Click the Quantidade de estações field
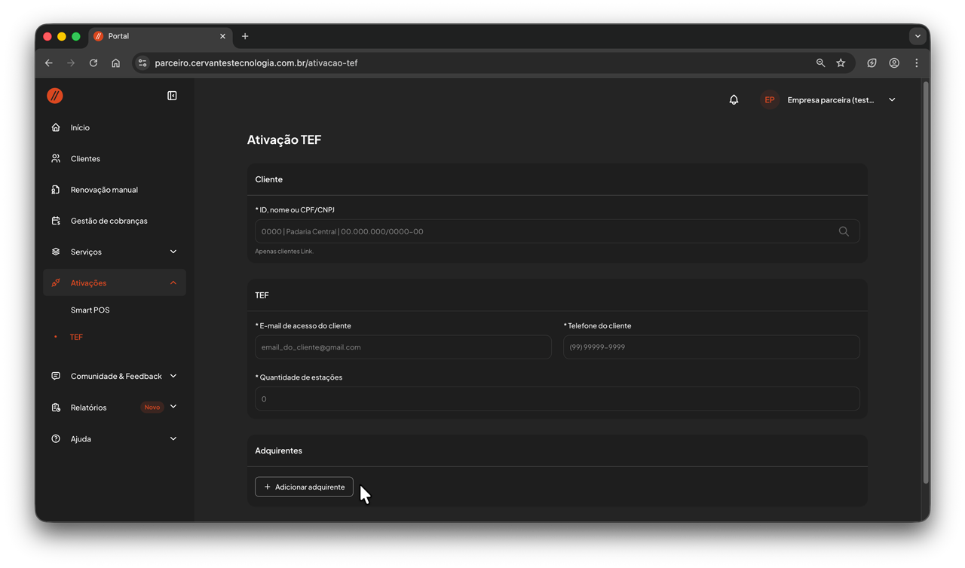Image resolution: width=965 pixels, height=568 pixels. click(x=557, y=399)
